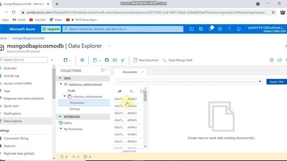287x161 pixels.
Task: Click the New Notebook toolbar icon
Action: click(95, 60)
